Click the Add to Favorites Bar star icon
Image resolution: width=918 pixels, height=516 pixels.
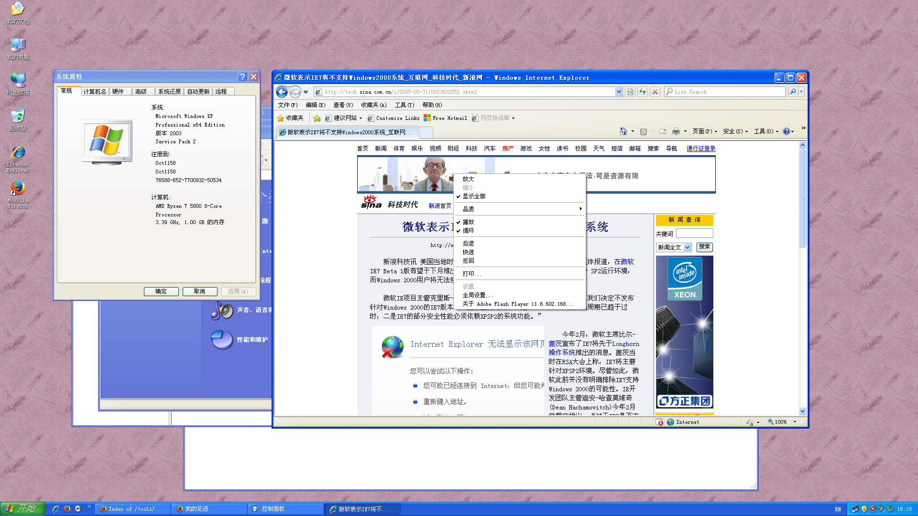317,118
